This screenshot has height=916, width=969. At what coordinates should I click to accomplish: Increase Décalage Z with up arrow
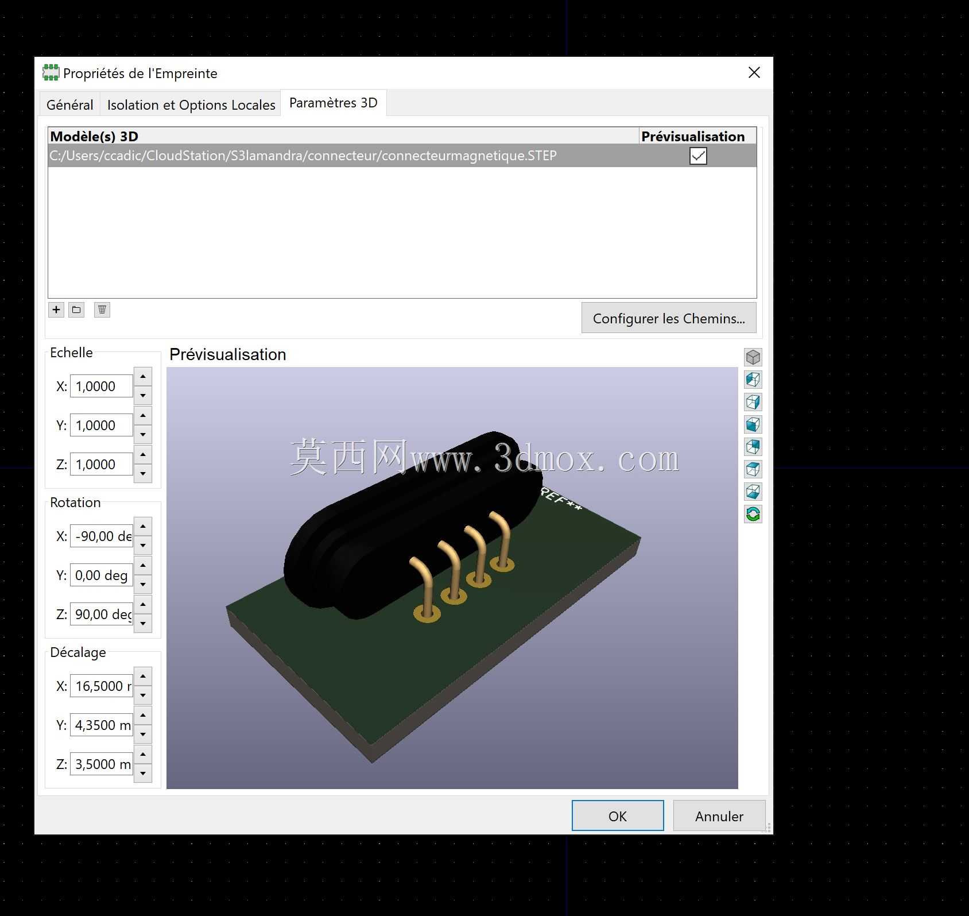[143, 755]
